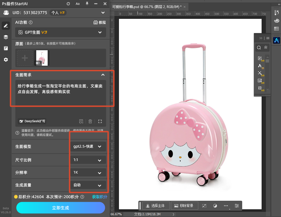Expand the GPT生图 V3 function dropdown
The image size is (281, 217).
click(x=60, y=32)
